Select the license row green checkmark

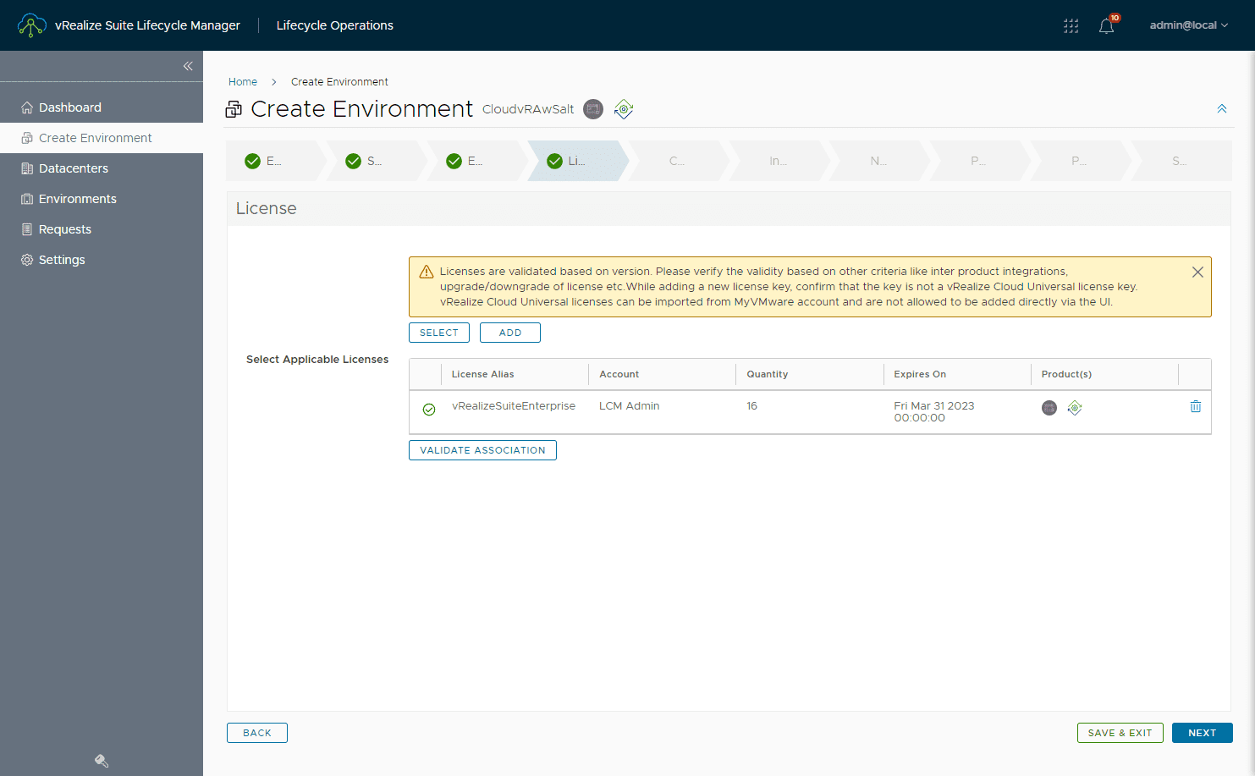429,409
